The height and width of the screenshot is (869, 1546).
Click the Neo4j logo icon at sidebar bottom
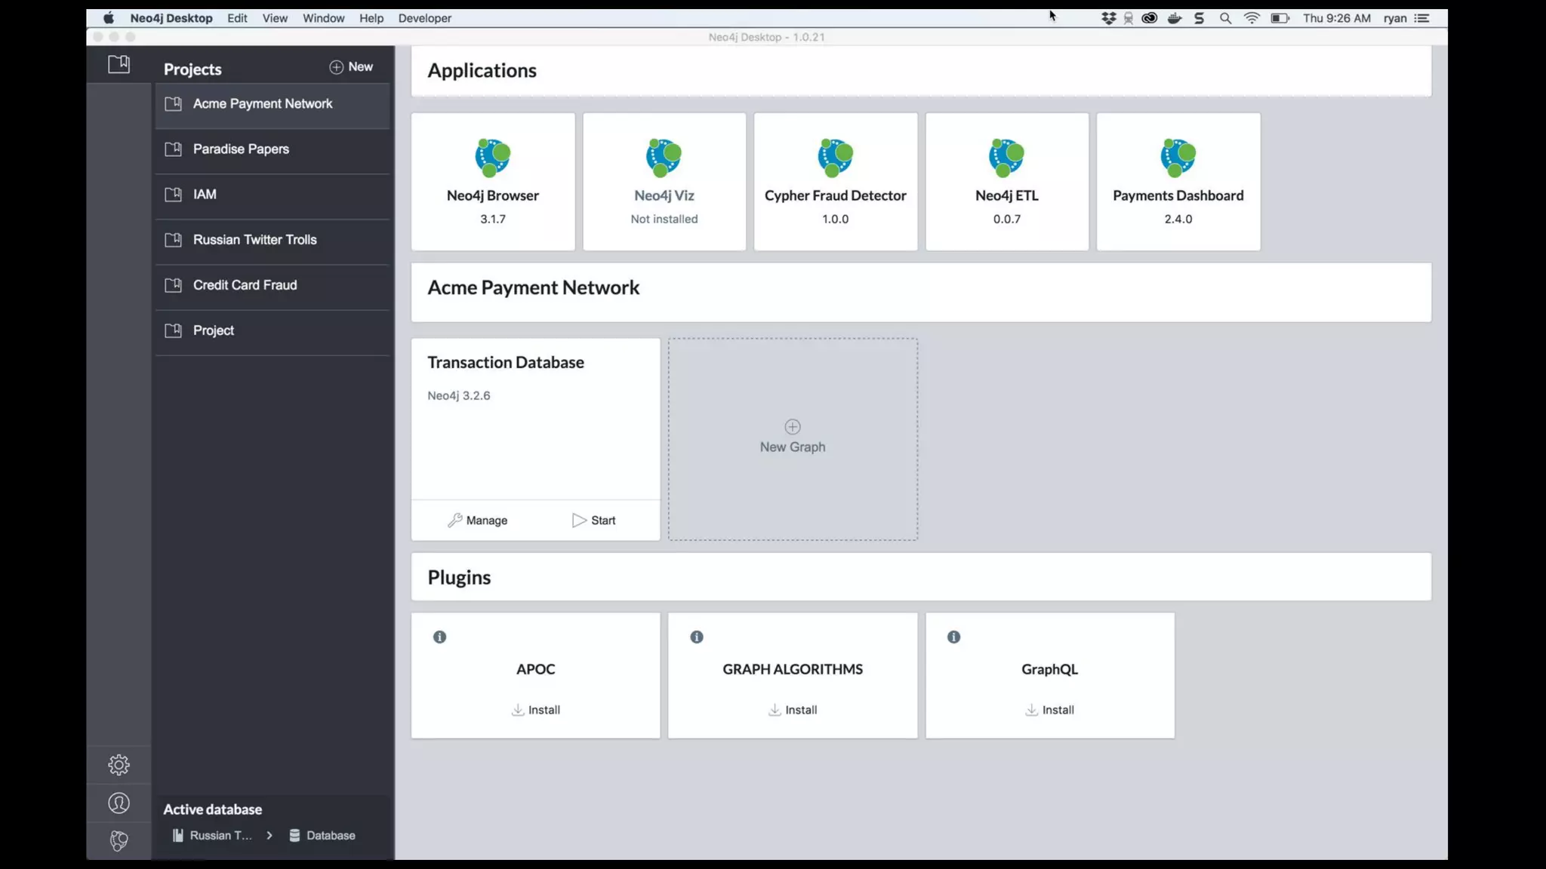click(x=119, y=841)
